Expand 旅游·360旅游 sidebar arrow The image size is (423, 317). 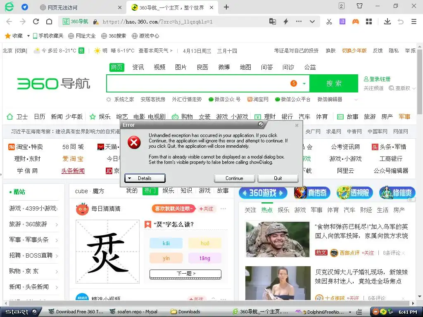[57, 225]
